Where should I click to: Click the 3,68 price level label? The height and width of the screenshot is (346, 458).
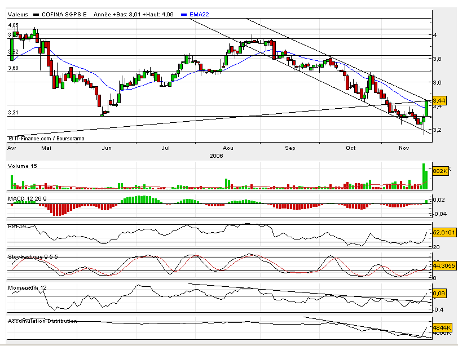click(x=13, y=68)
